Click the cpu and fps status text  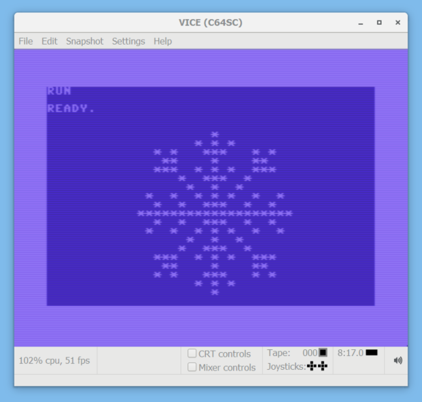click(54, 360)
